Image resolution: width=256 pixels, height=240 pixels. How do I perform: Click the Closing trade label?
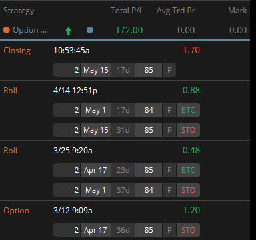tap(17, 51)
